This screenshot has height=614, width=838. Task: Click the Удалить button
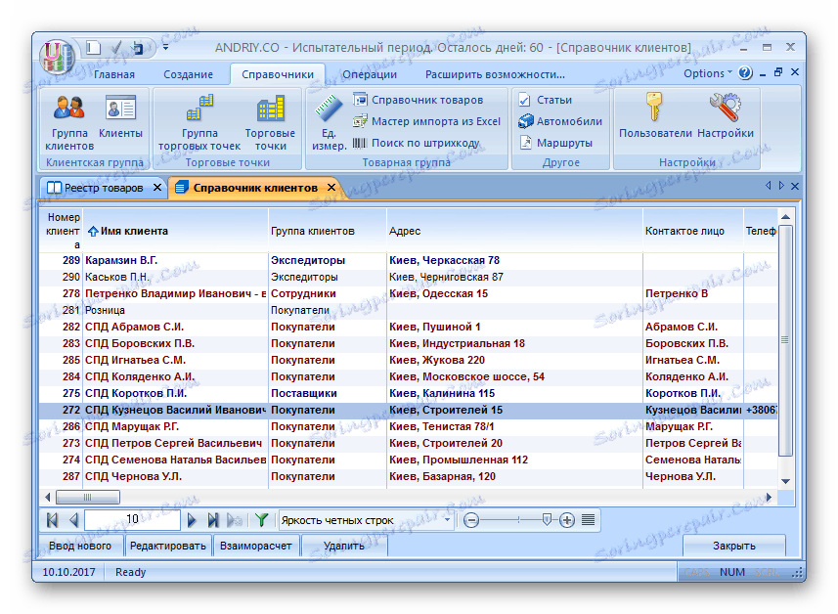pyautogui.click(x=344, y=546)
